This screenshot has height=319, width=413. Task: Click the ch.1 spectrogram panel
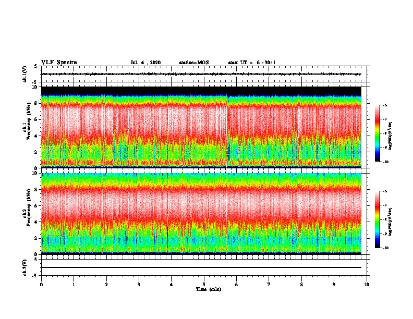coord(201,127)
